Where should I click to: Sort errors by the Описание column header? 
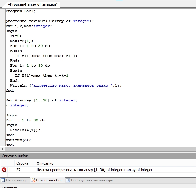coord(45,163)
